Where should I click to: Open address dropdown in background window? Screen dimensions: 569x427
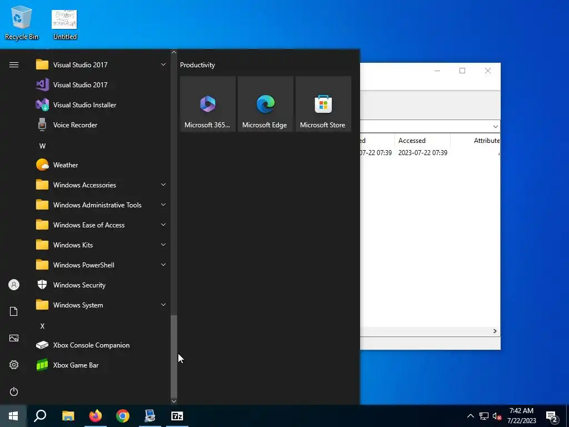pyautogui.click(x=495, y=126)
